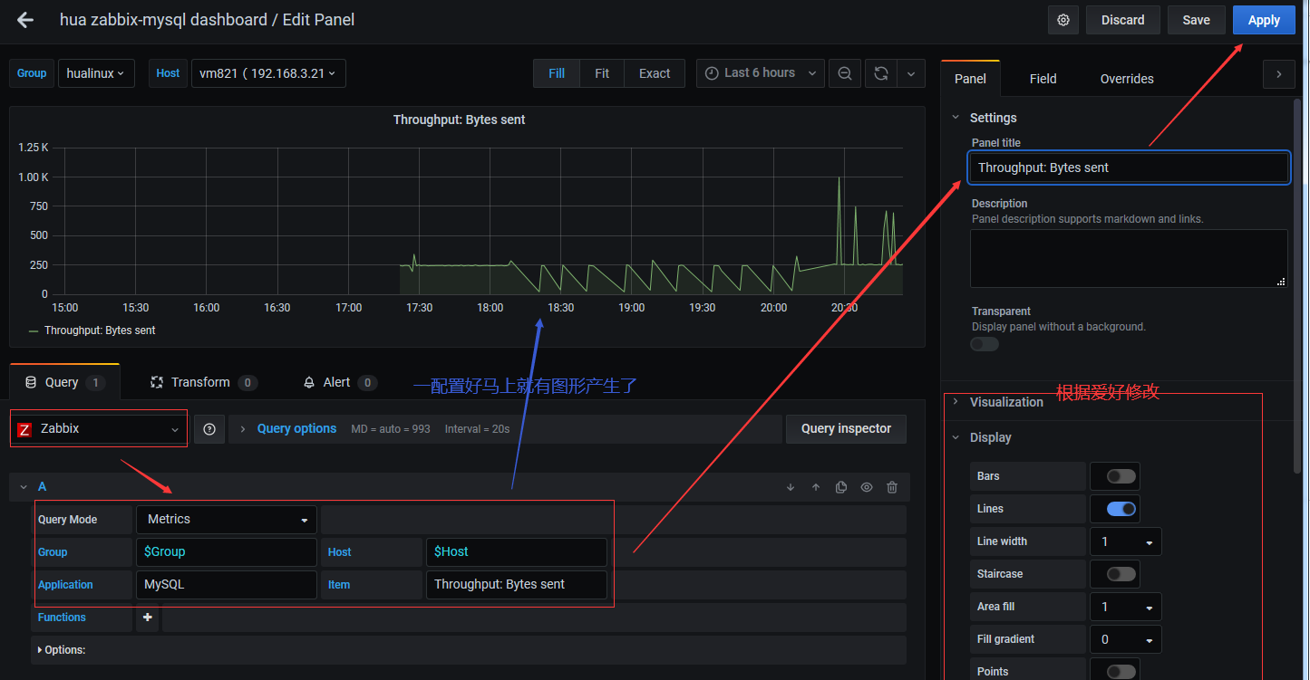This screenshot has height=680, width=1310.
Task: Move query A down
Action: pos(791,487)
